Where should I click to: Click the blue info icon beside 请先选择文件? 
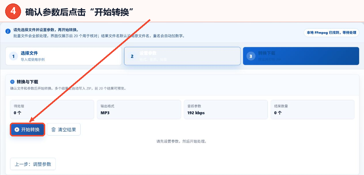(x=8, y=31)
